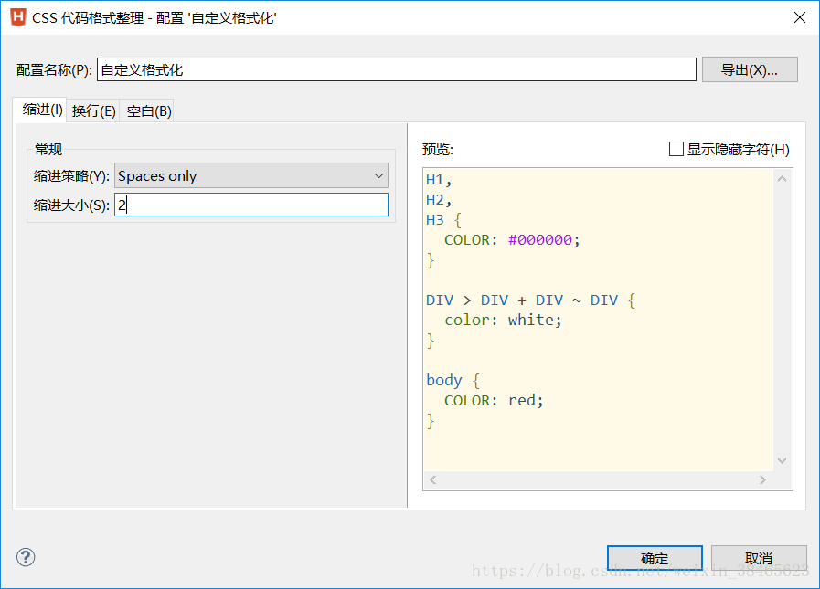Switch to the 换行(E) tab
Viewport: 820px width, 589px height.
point(93,110)
